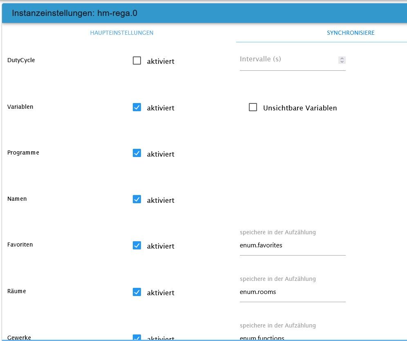Uncheck the Favoriten aktiviert checkbox
Screen dimensions: 407x341
(137, 245)
